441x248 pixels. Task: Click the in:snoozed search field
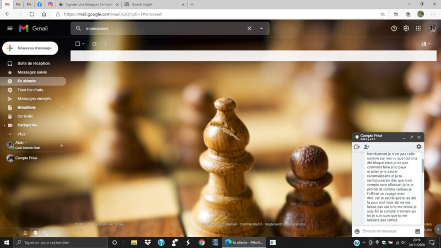click(164, 29)
